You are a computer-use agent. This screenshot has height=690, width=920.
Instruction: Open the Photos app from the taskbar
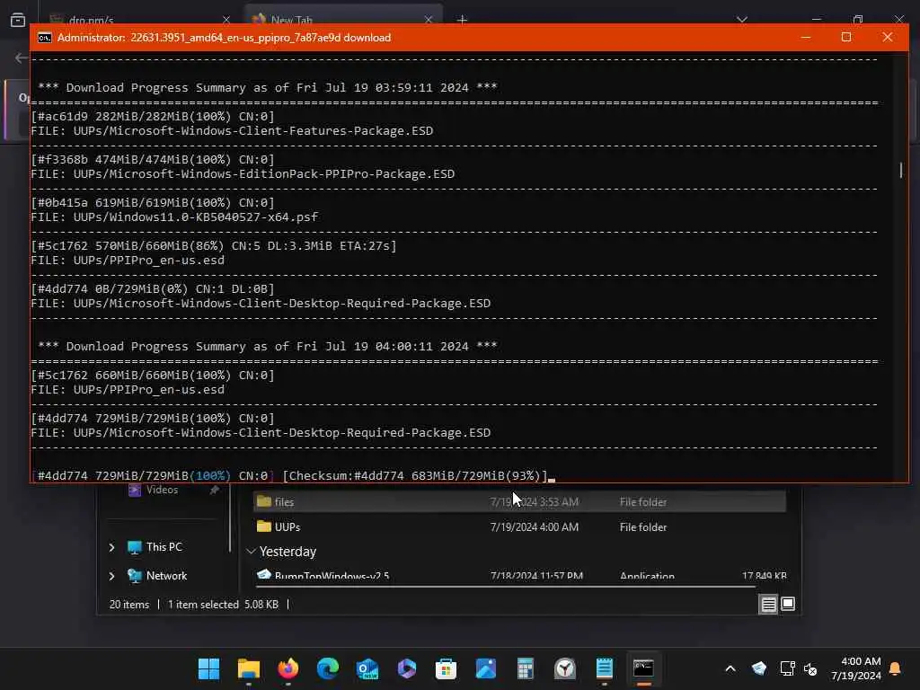[x=486, y=668]
